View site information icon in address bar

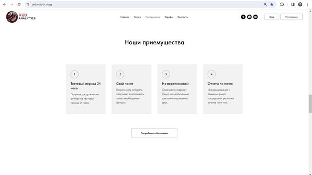click(28, 4)
